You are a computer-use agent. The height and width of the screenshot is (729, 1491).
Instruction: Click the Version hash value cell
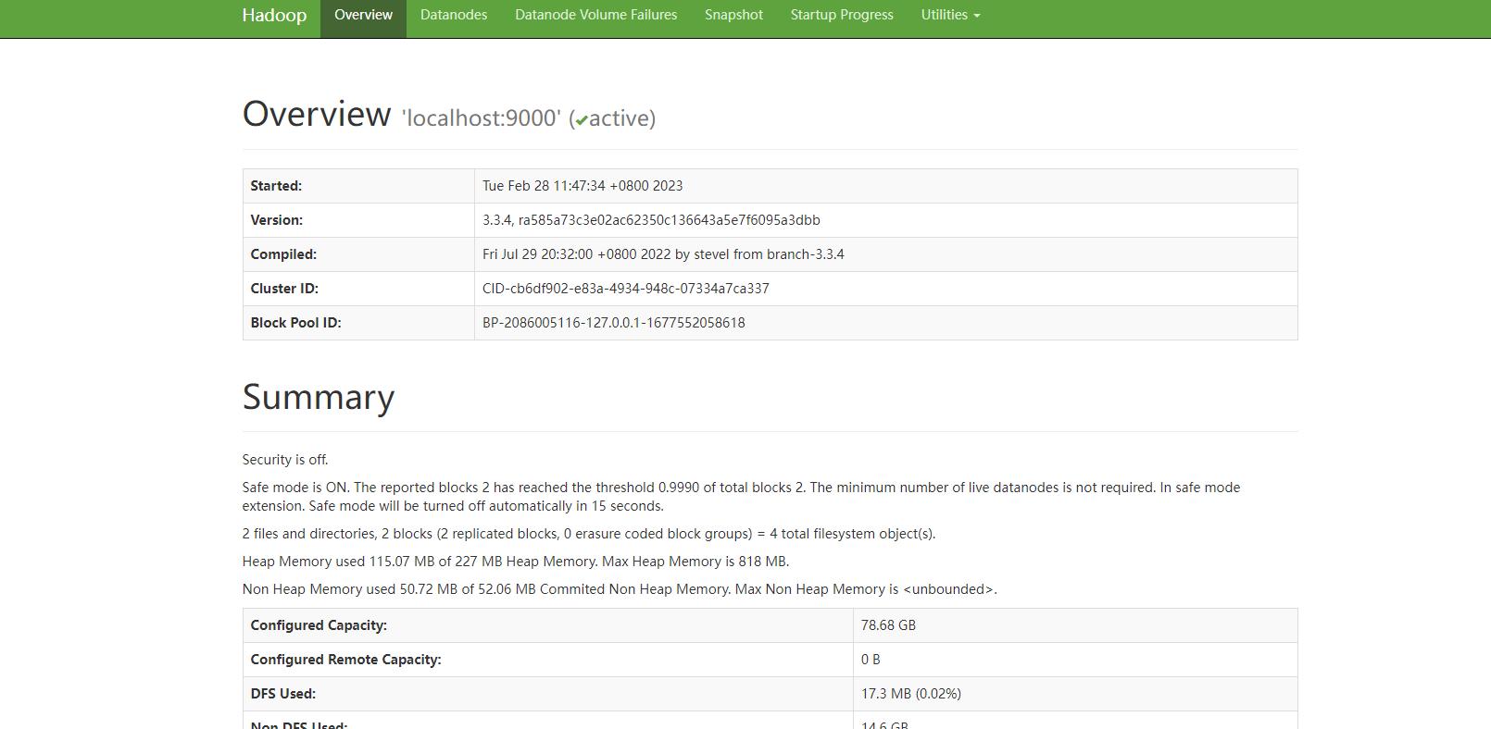[651, 220]
